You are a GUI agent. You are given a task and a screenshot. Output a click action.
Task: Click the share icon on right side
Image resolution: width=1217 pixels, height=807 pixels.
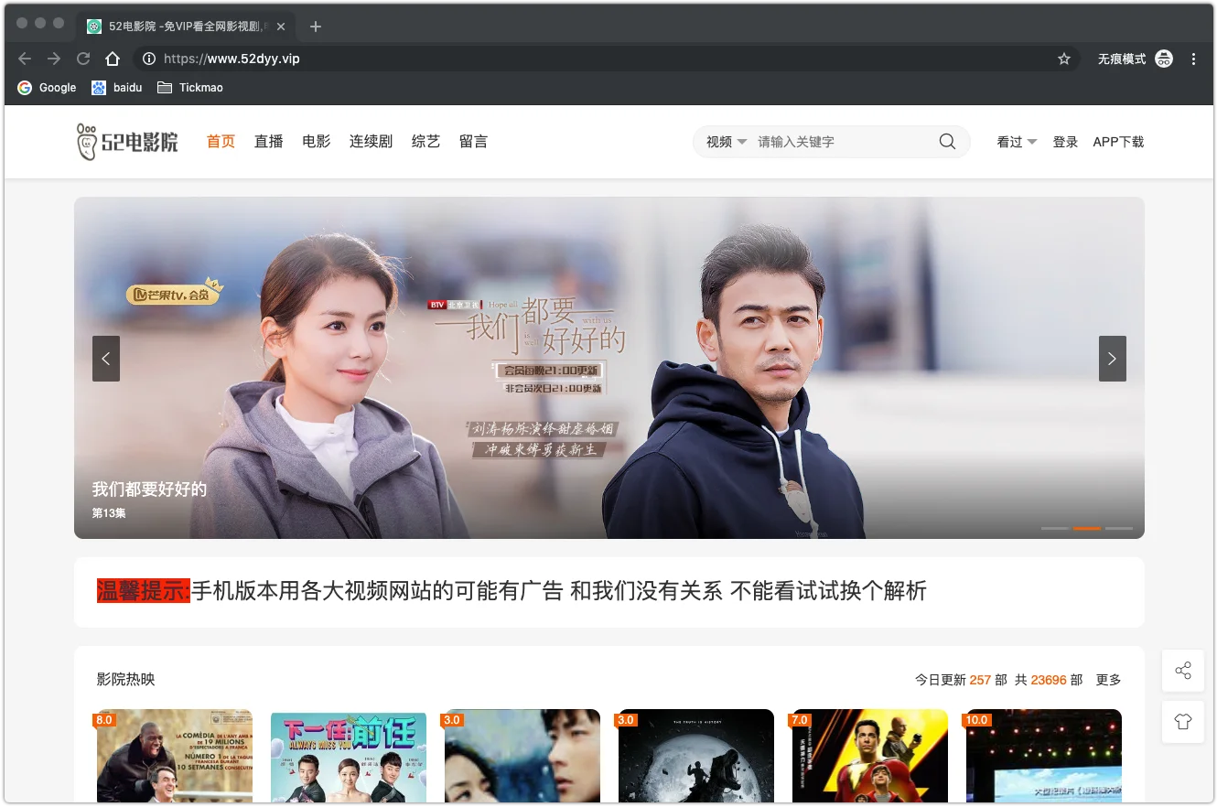[1183, 671]
